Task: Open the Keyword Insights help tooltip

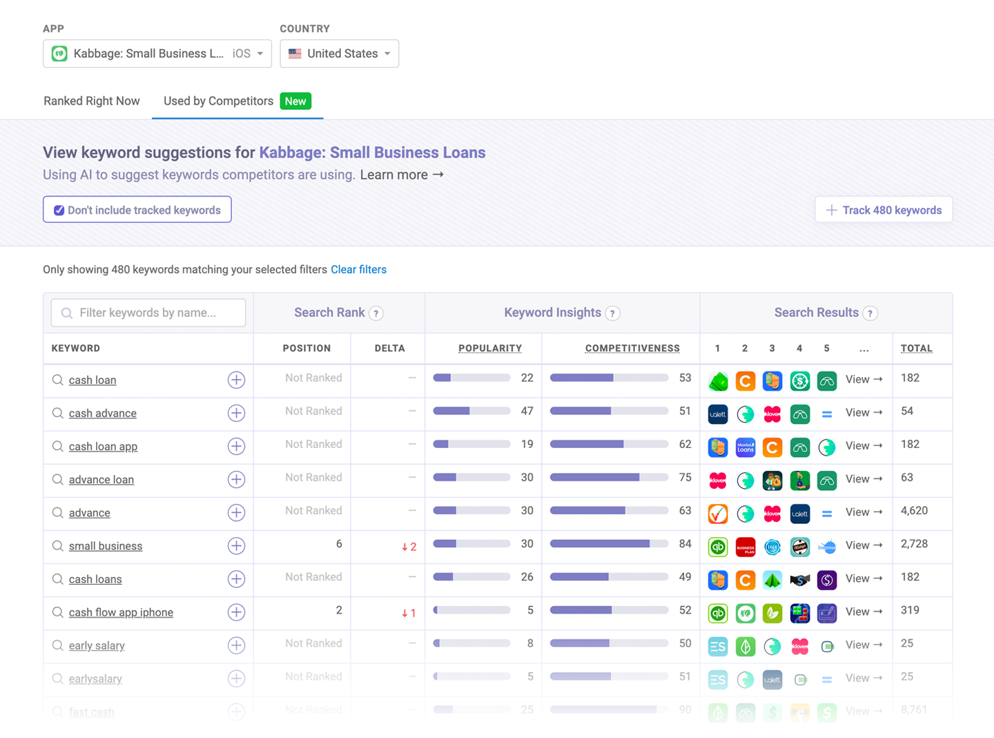Action: click(613, 313)
